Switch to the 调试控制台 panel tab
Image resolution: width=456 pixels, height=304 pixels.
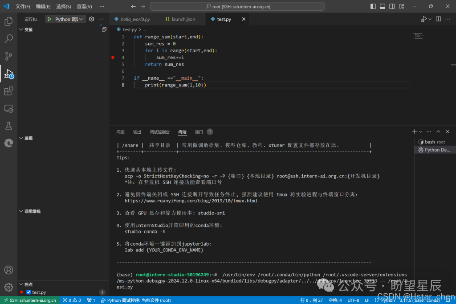pos(160,132)
